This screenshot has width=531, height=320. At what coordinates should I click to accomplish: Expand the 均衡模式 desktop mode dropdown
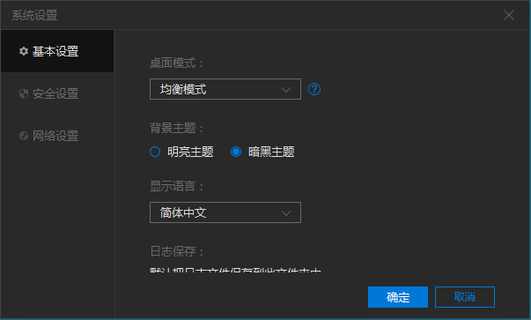coord(225,89)
